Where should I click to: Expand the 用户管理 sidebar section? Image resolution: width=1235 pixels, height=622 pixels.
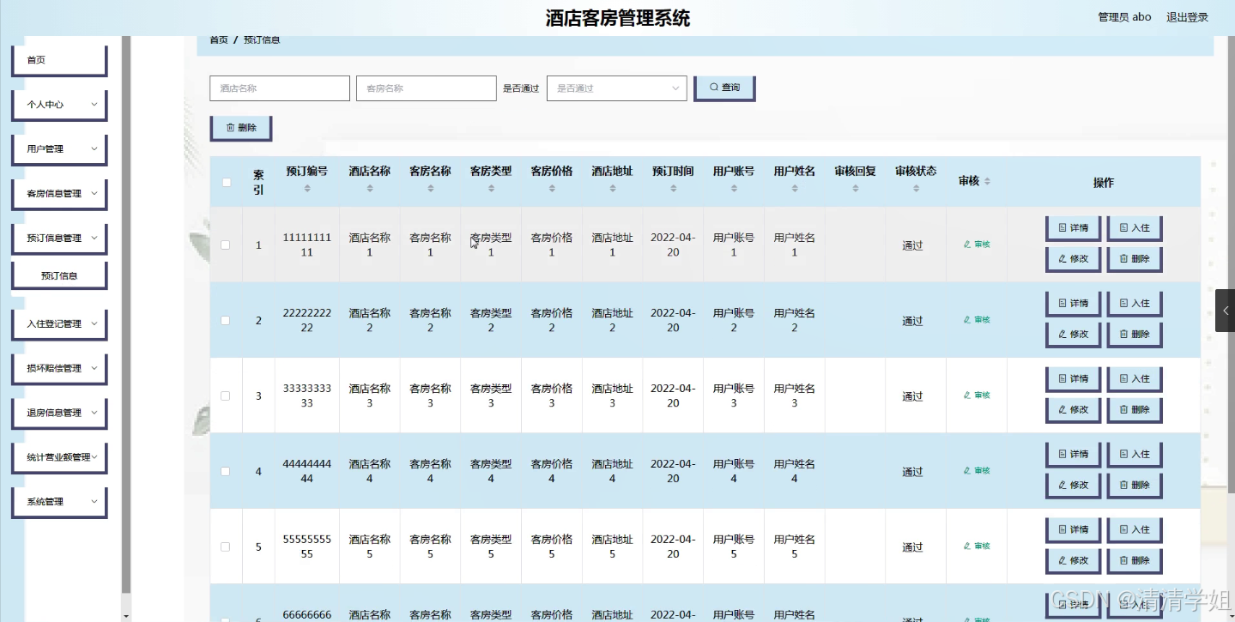coord(58,148)
